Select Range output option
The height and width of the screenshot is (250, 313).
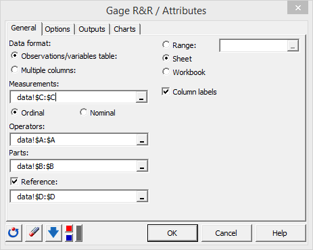[x=179, y=45]
